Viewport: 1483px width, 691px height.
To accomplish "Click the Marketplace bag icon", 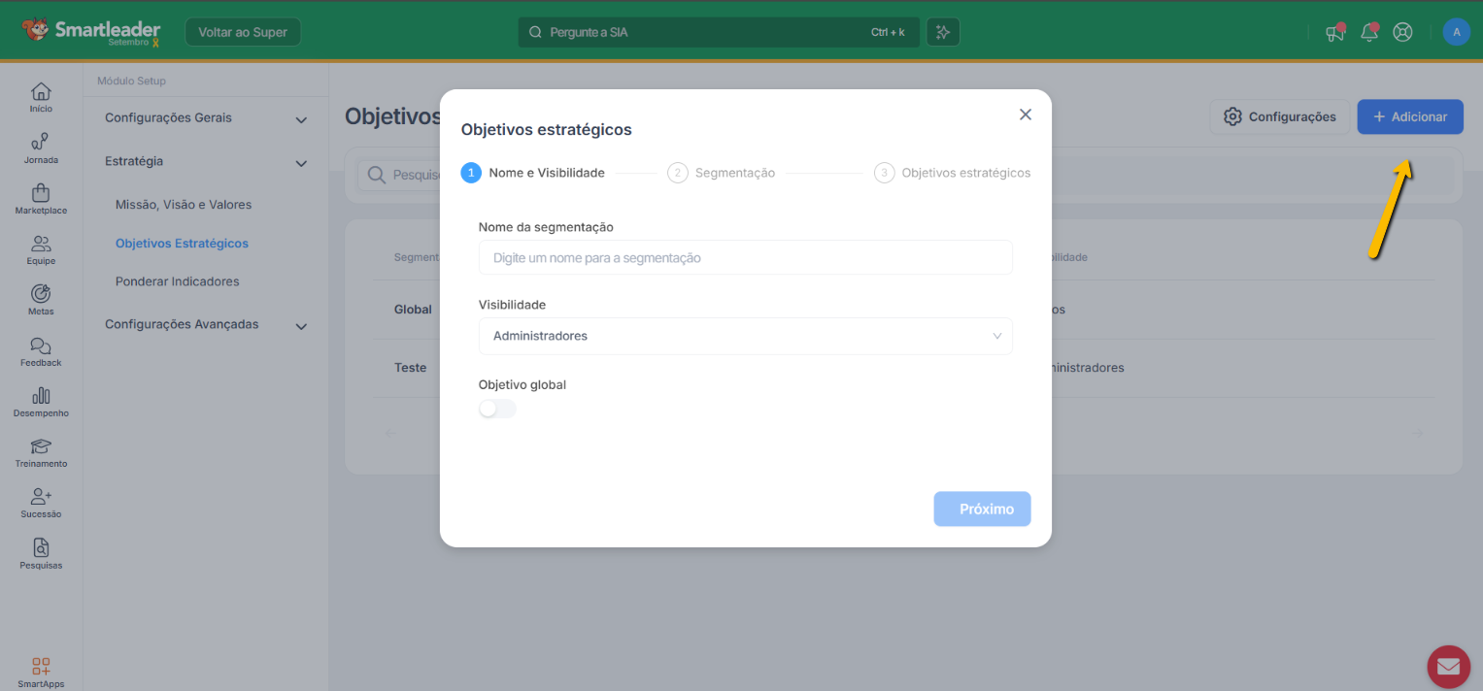I will tap(41, 194).
